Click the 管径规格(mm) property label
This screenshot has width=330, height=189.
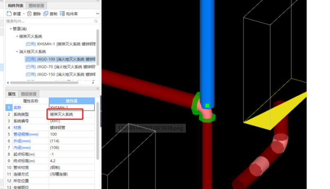click(26, 134)
